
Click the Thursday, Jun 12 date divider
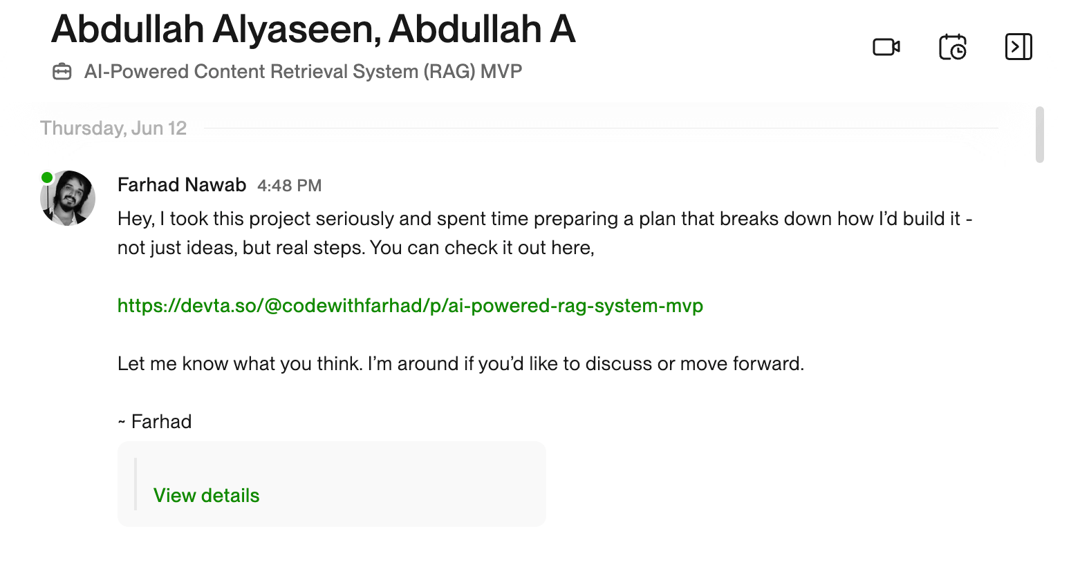tap(113, 128)
